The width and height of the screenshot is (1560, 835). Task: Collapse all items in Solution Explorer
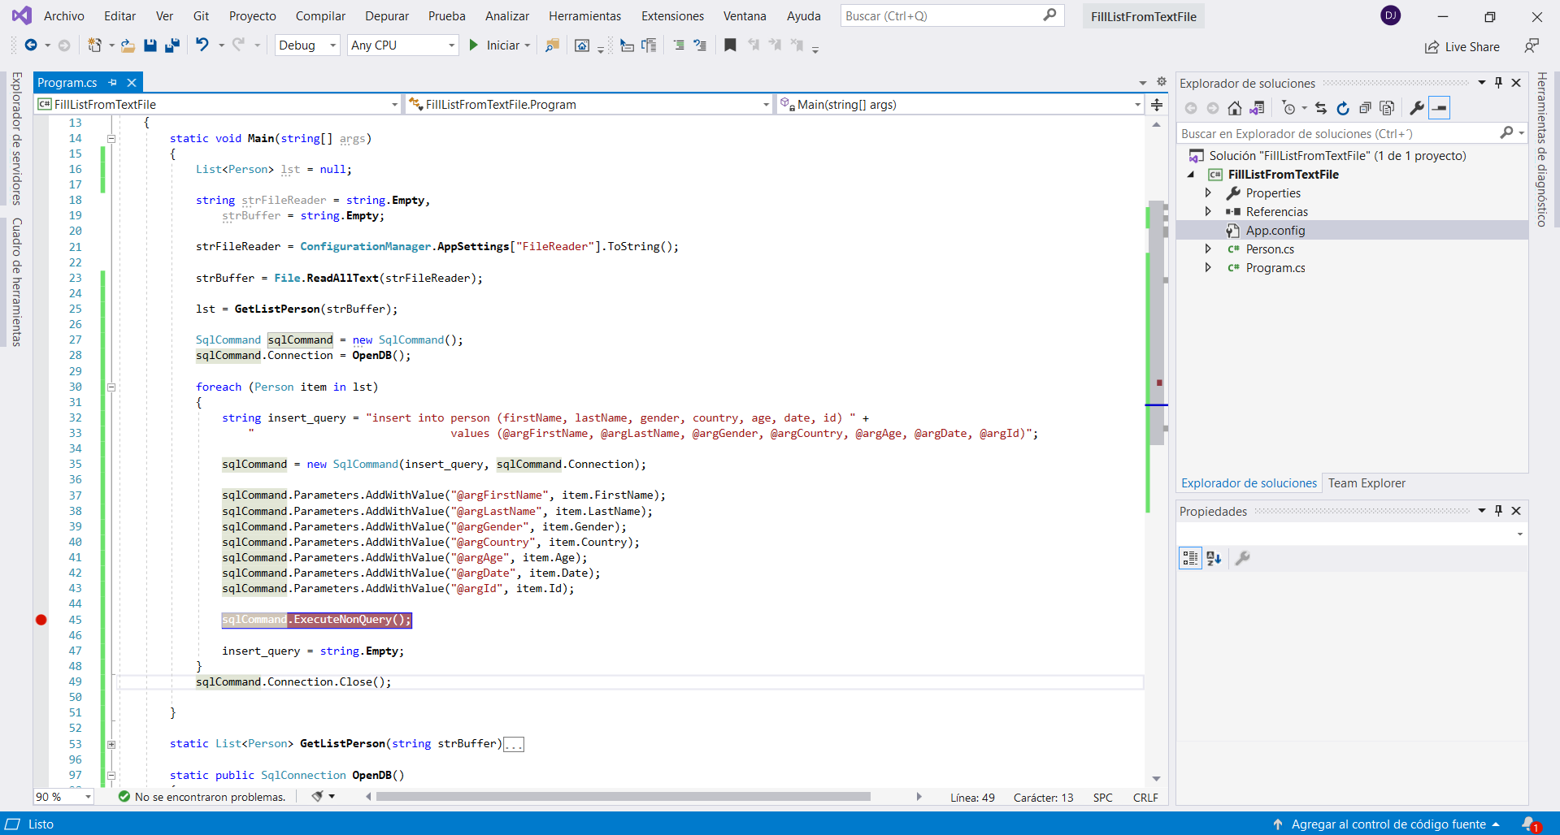click(x=1365, y=108)
